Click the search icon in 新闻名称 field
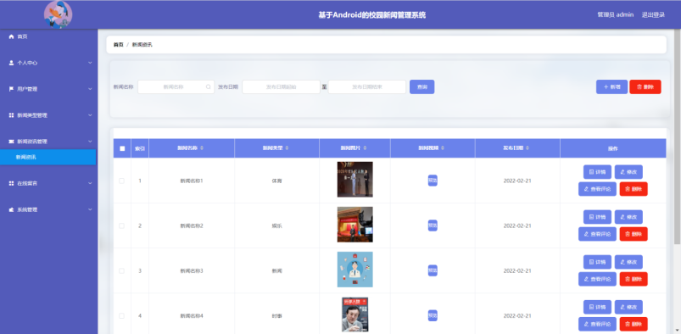Screen dimensions: 681x334 click(x=208, y=86)
